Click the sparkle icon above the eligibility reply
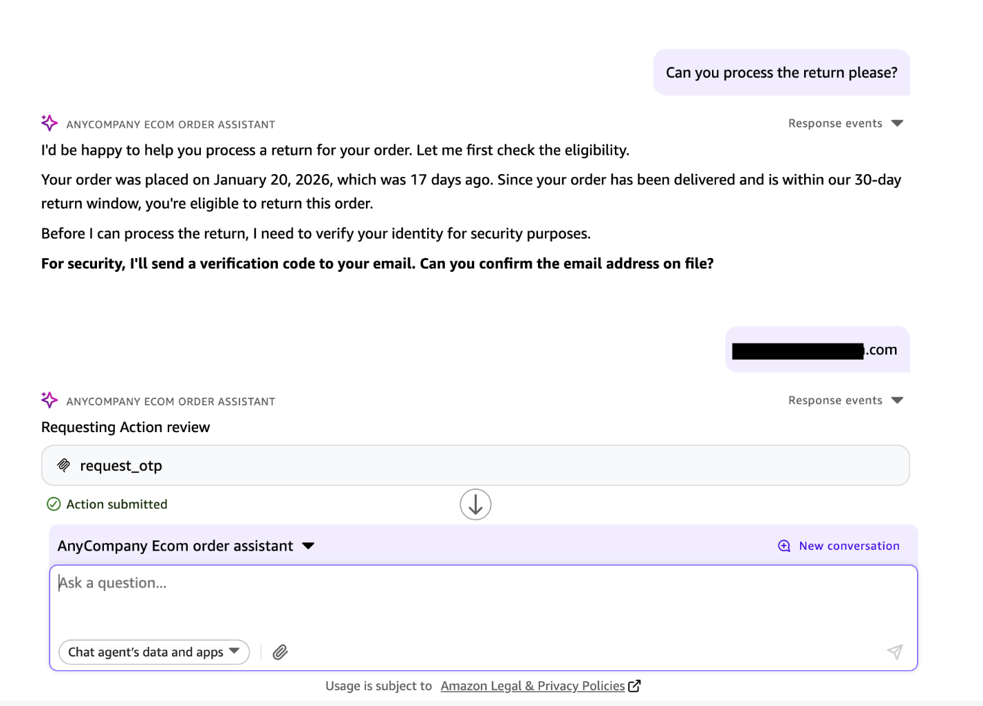 click(50, 123)
